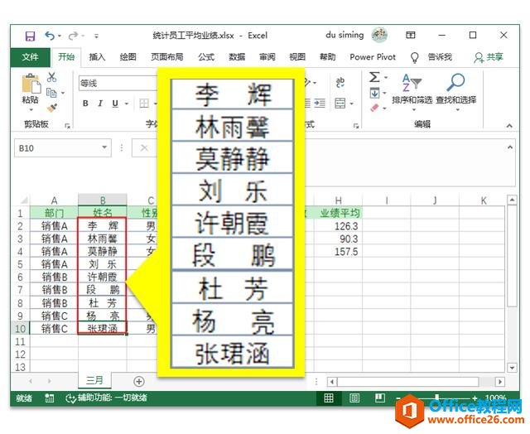Click the Fill down icon
530x434 pixels.
(374, 93)
